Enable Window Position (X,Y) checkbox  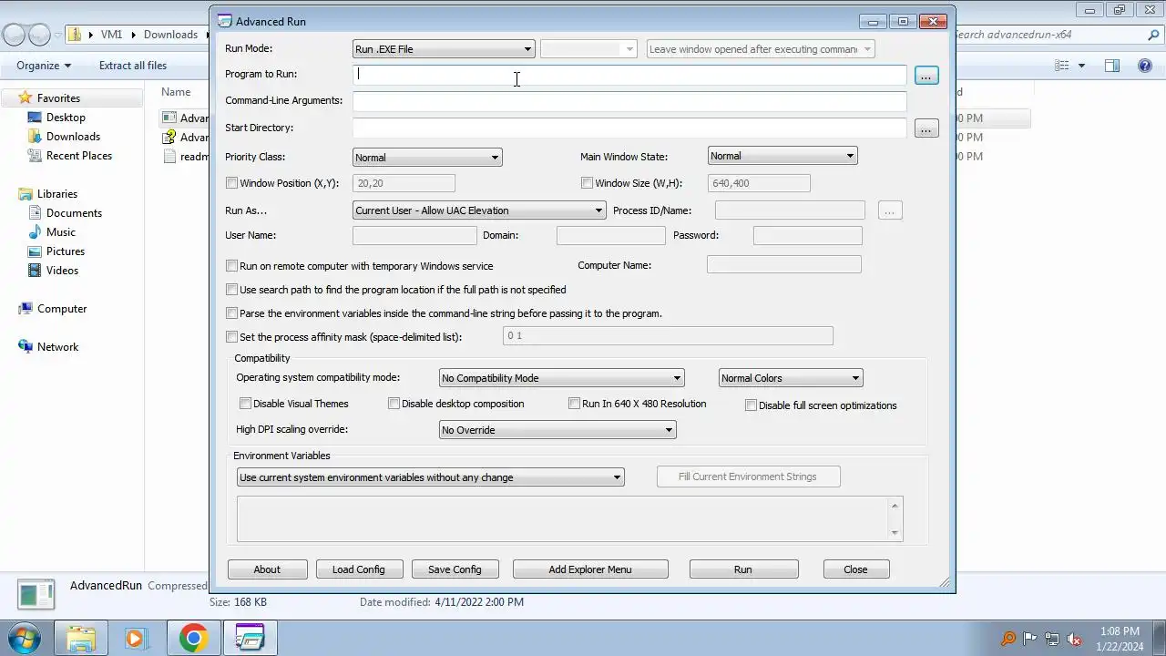tap(231, 183)
